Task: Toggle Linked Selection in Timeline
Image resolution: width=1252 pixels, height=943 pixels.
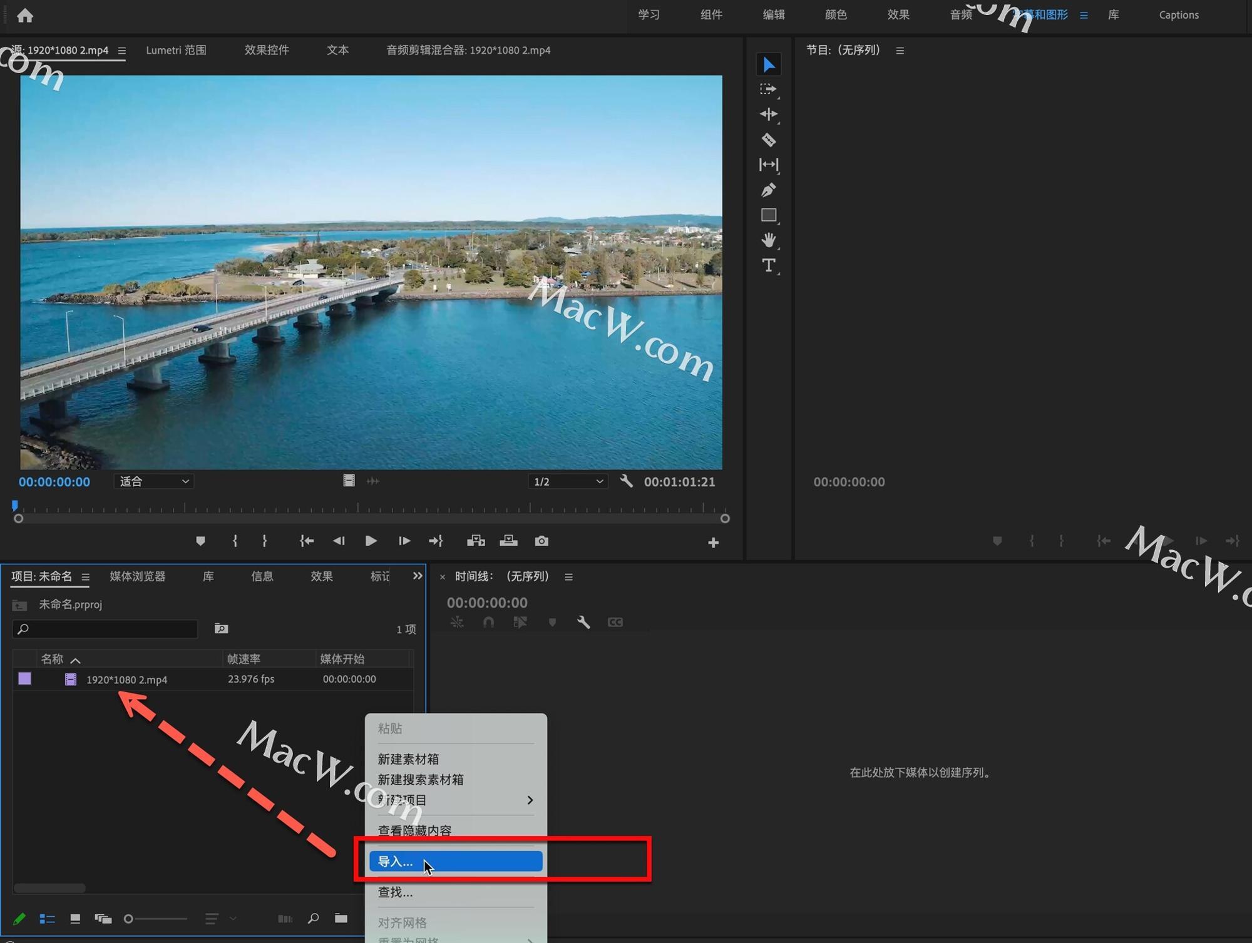Action: tap(520, 622)
